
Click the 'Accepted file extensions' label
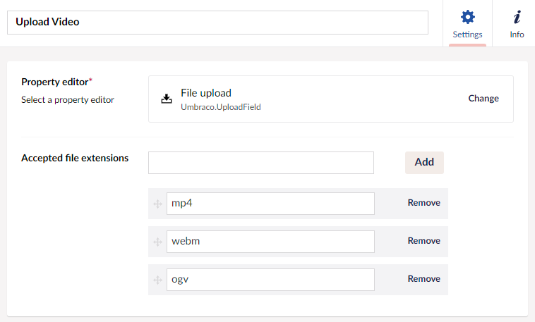click(75, 158)
